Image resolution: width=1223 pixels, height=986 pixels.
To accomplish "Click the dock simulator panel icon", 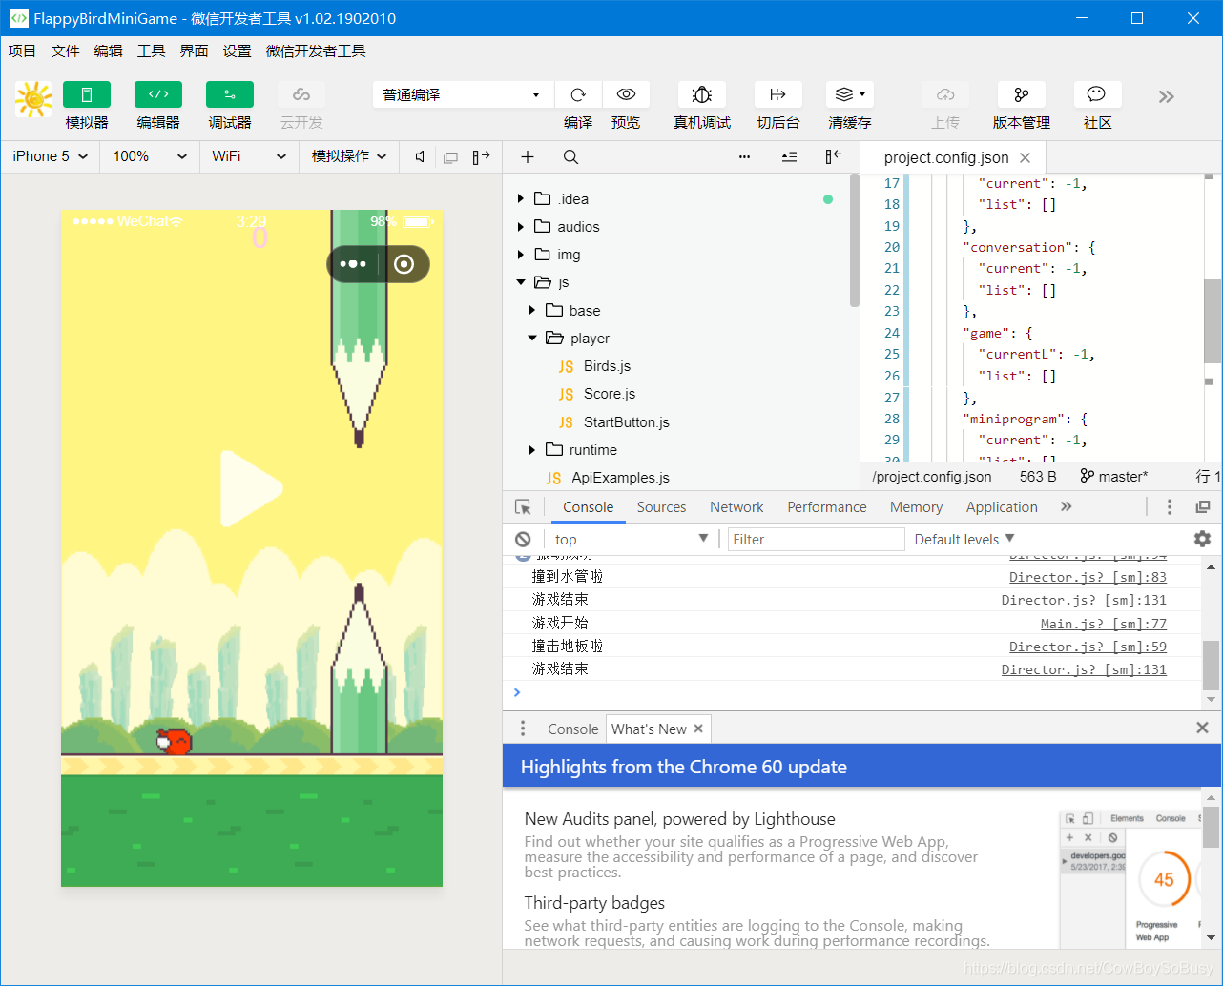I will [x=481, y=156].
